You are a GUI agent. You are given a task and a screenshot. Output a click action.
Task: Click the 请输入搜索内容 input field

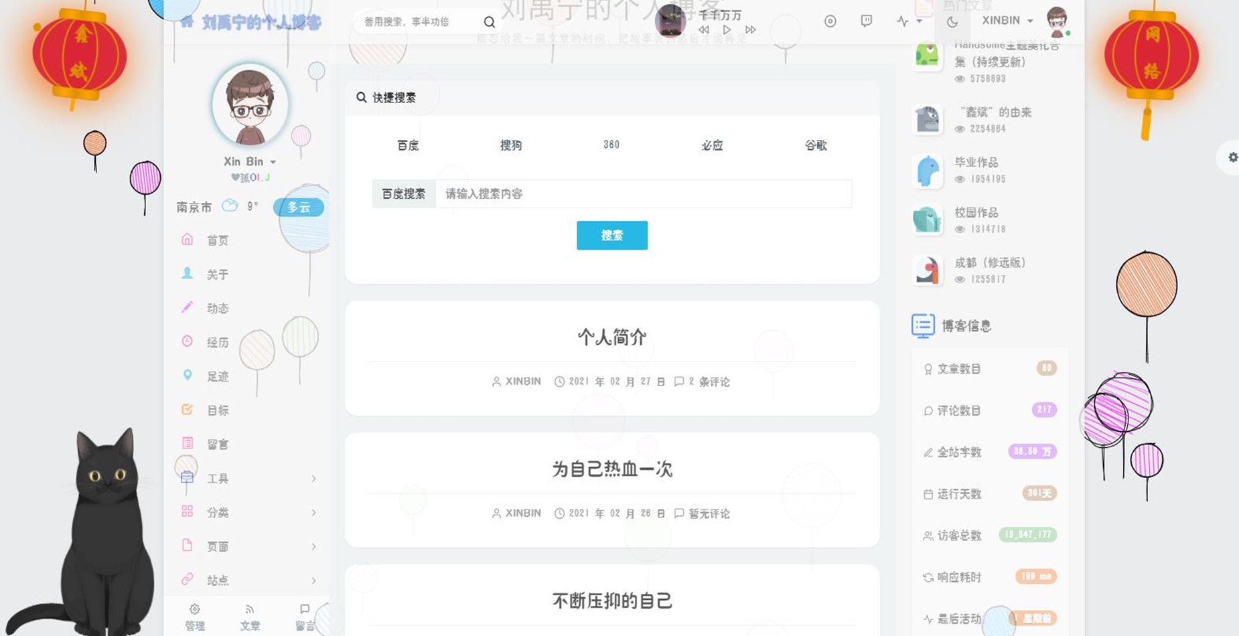coord(643,194)
